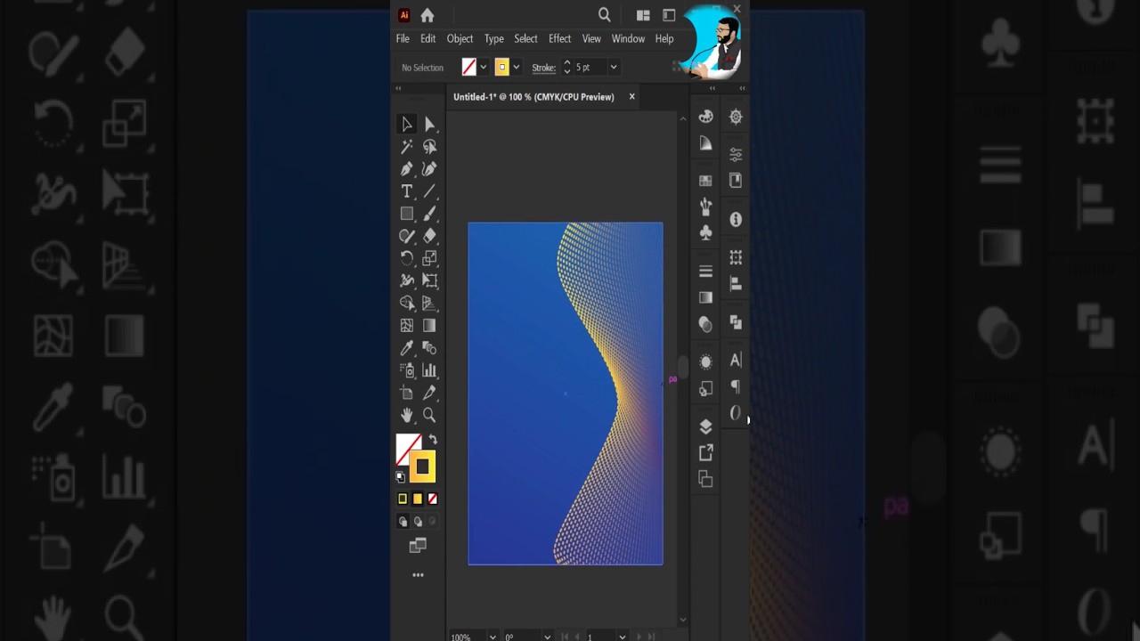1140x641 pixels.
Task: Reset default fill and stroke
Action: pyautogui.click(x=400, y=477)
